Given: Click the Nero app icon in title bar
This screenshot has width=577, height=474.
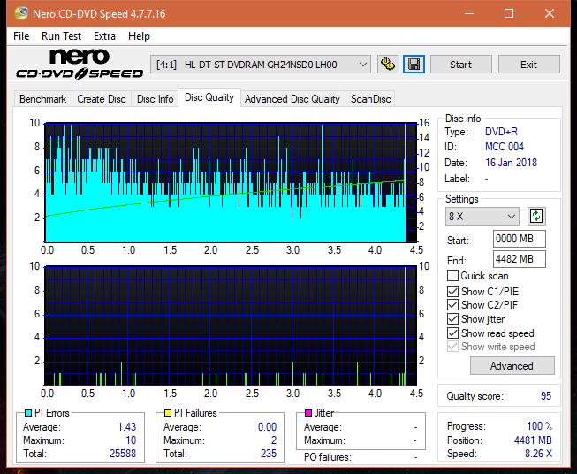Looking at the screenshot, I should pos(21,13).
